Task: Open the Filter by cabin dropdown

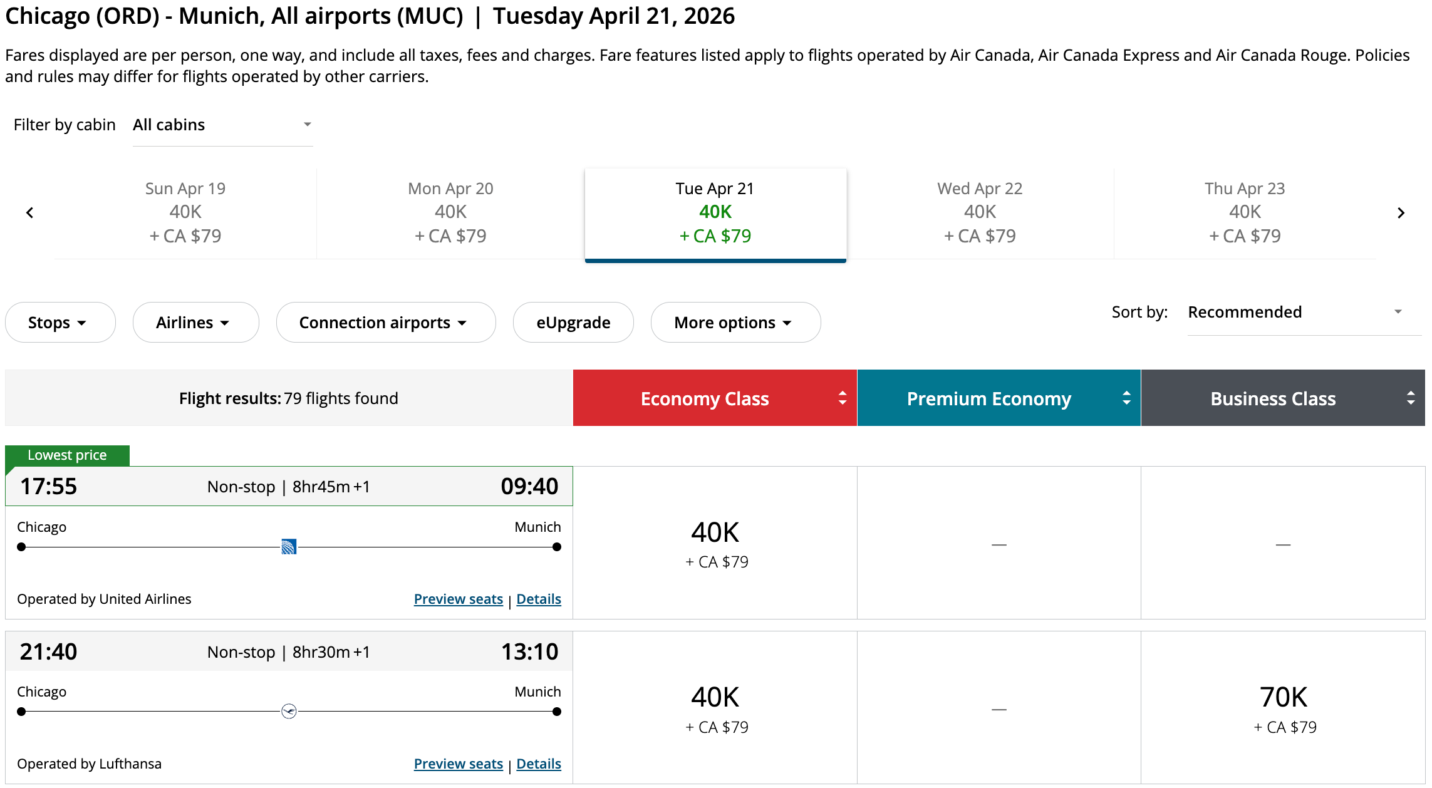Action: pos(222,125)
